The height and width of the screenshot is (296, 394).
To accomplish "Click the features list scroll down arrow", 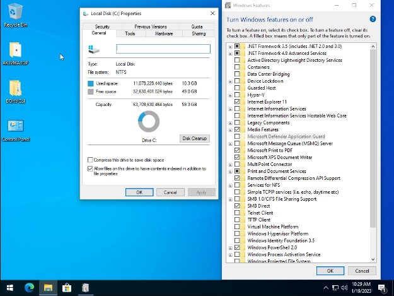I will pos(373,259).
